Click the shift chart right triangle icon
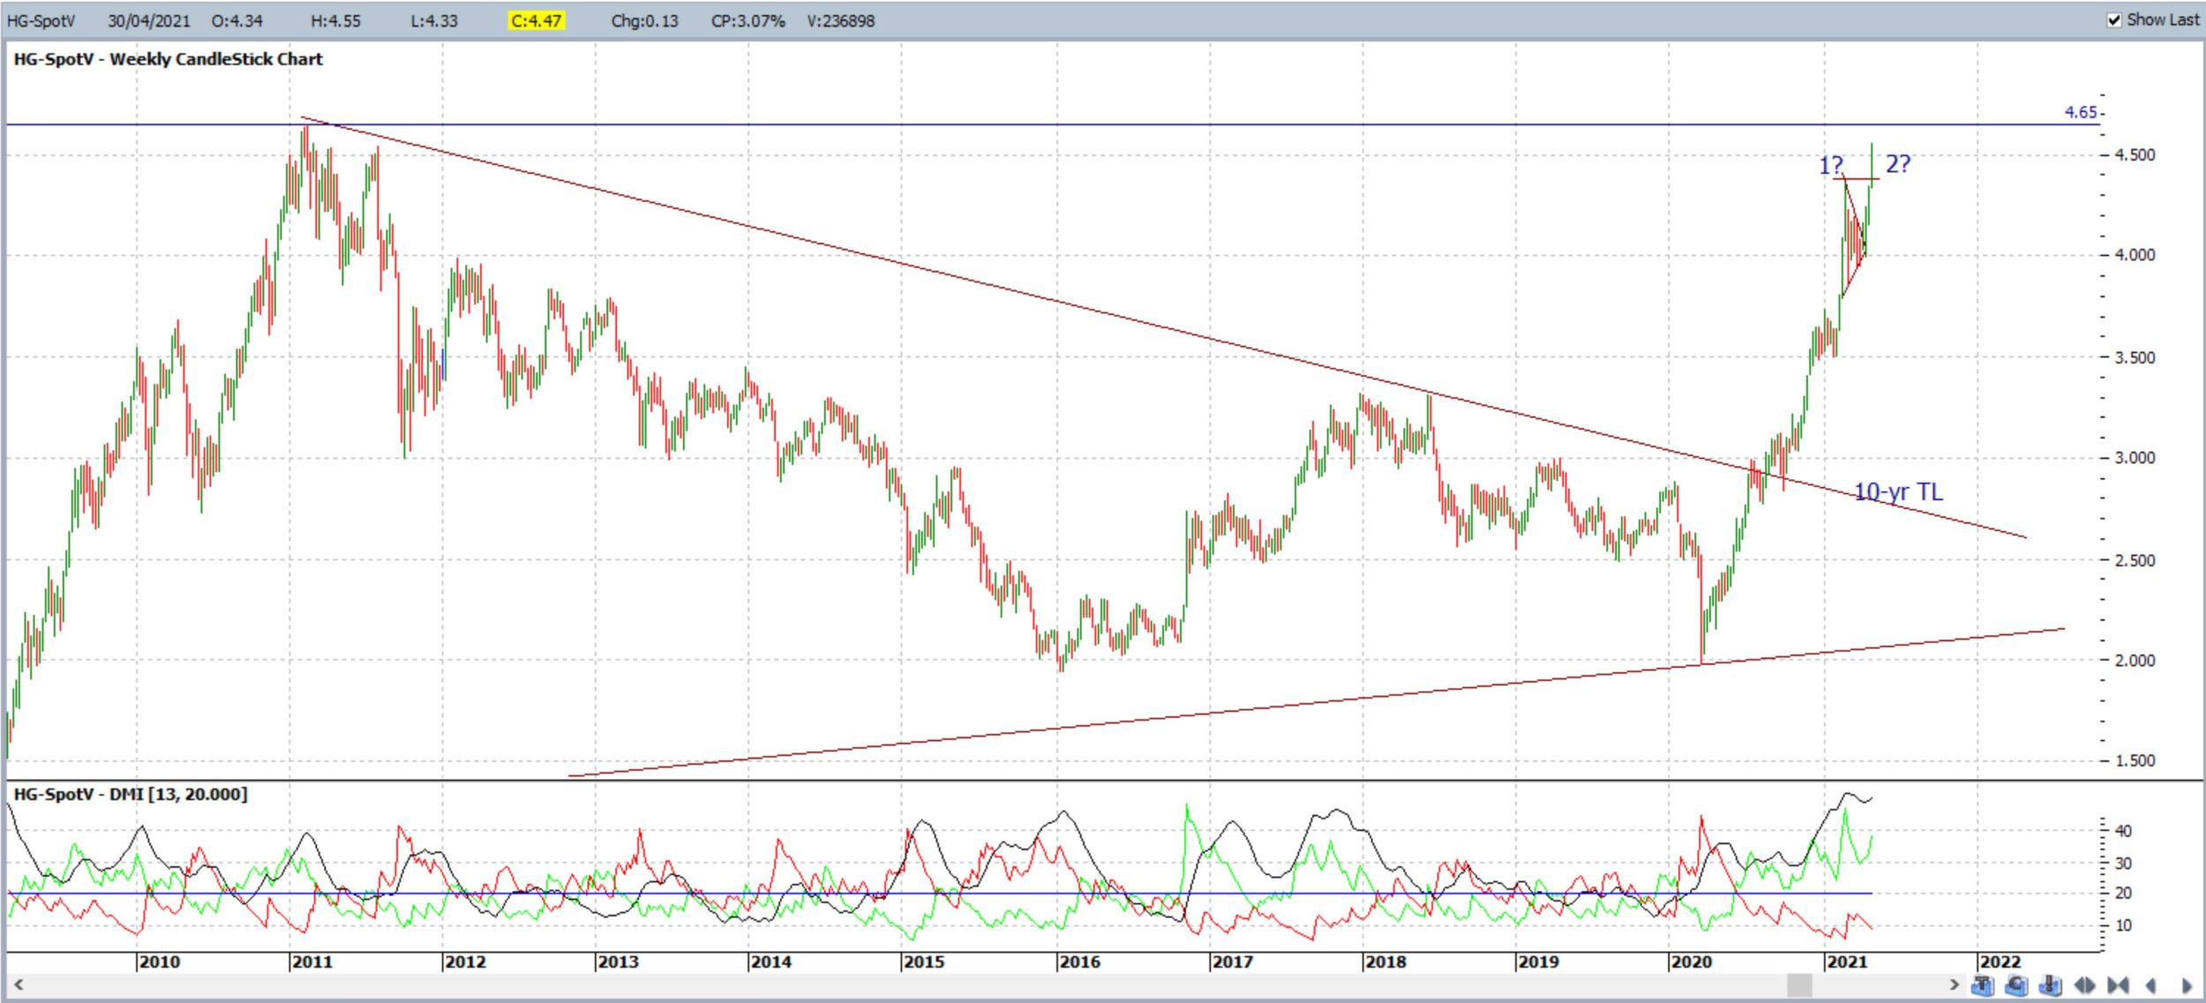Image resolution: width=2206 pixels, height=1003 pixels. [2187, 985]
